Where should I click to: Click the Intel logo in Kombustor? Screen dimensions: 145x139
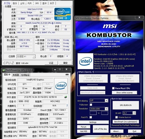coord(86,61)
